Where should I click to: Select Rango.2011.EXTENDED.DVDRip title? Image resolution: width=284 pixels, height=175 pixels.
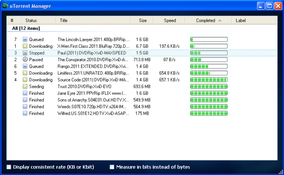point(93,66)
